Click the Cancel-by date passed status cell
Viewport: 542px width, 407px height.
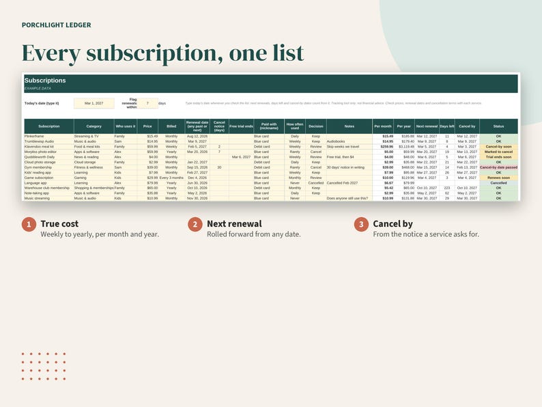coord(498,167)
